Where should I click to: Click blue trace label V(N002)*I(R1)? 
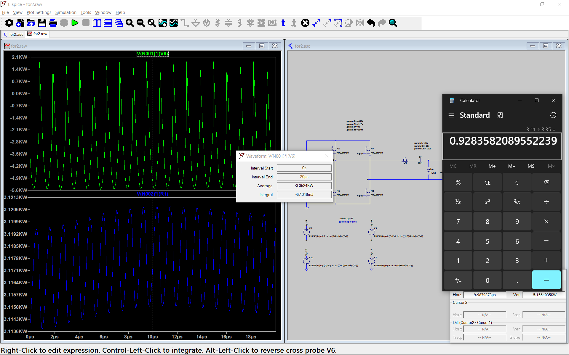point(152,194)
